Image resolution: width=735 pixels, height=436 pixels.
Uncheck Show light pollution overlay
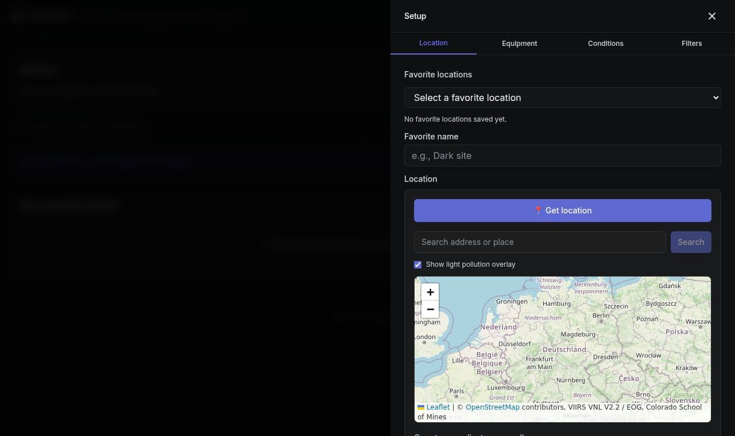[418, 264]
